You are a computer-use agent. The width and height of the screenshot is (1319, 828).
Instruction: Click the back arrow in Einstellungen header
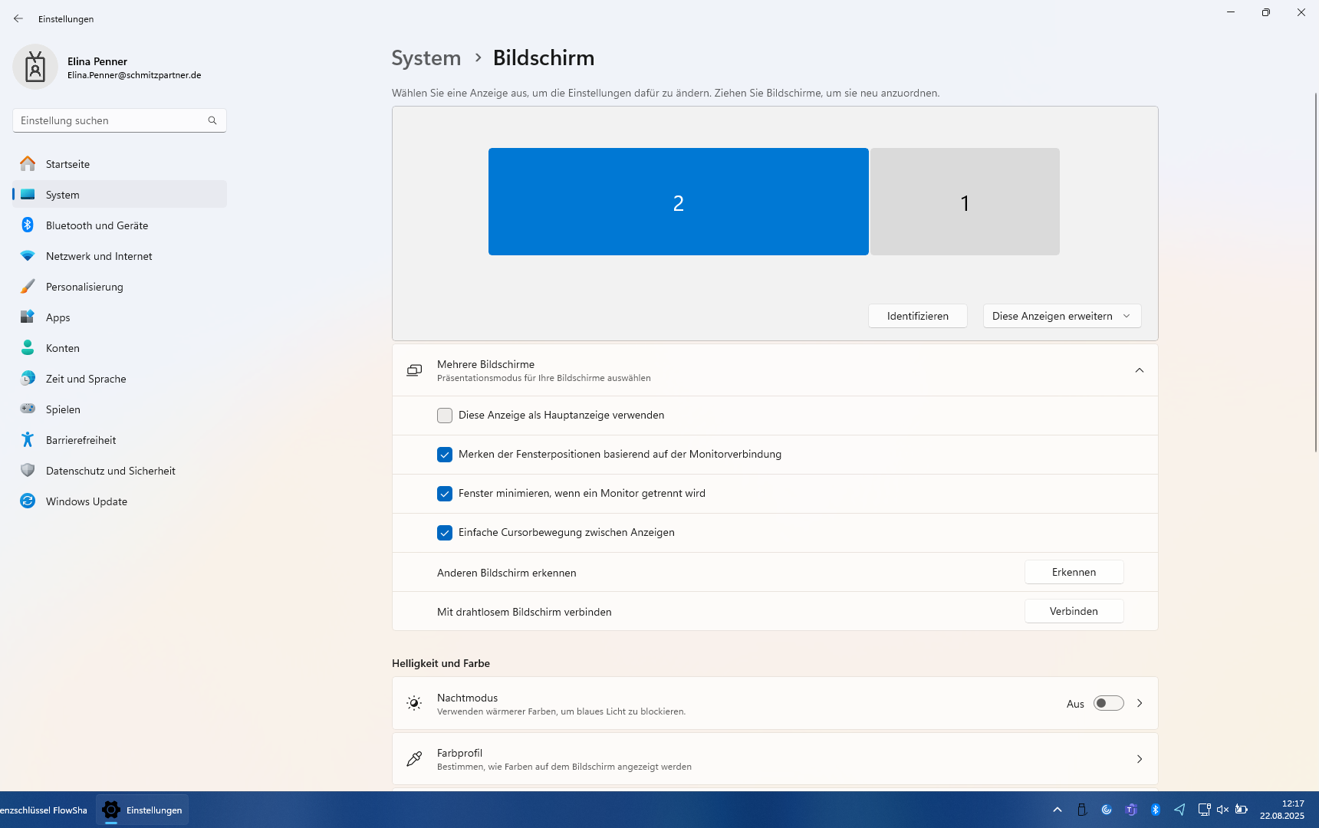pyautogui.click(x=18, y=18)
